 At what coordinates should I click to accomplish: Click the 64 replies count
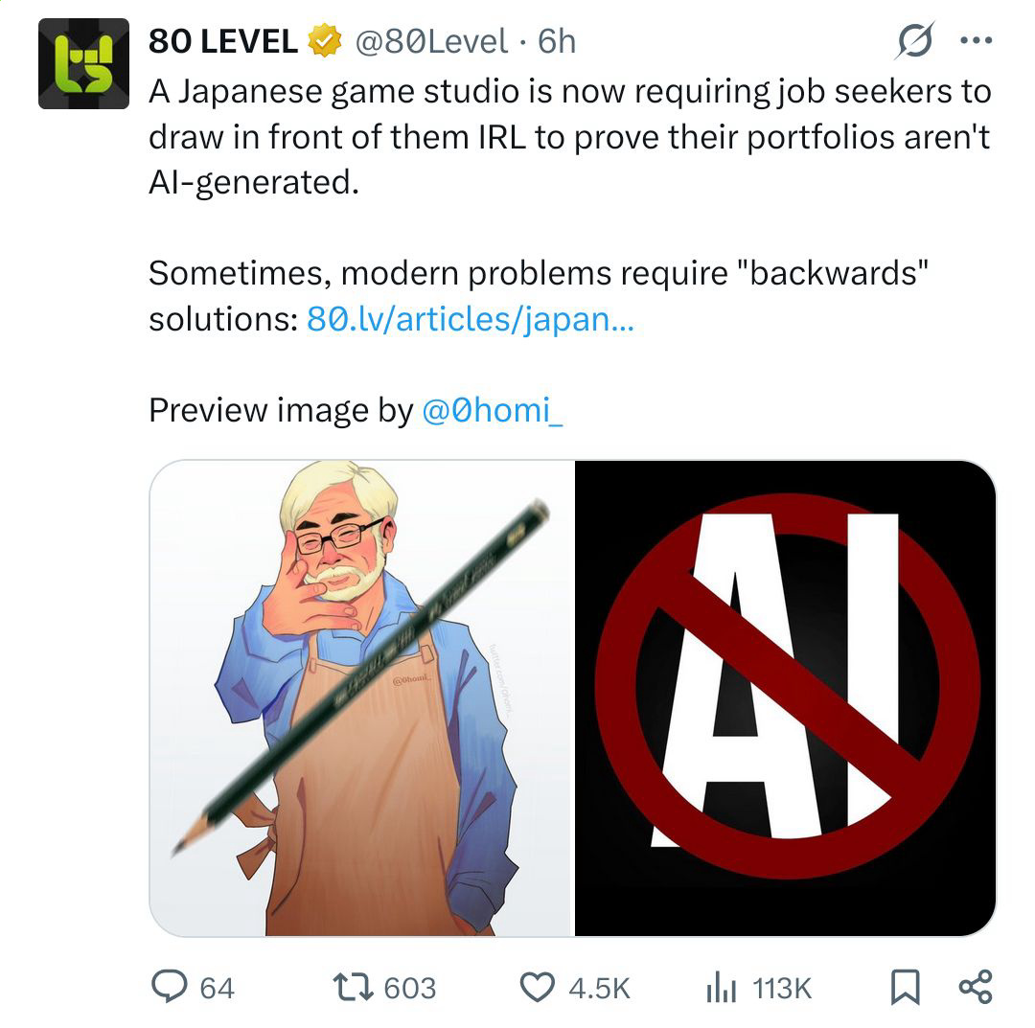tap(218, 989)
